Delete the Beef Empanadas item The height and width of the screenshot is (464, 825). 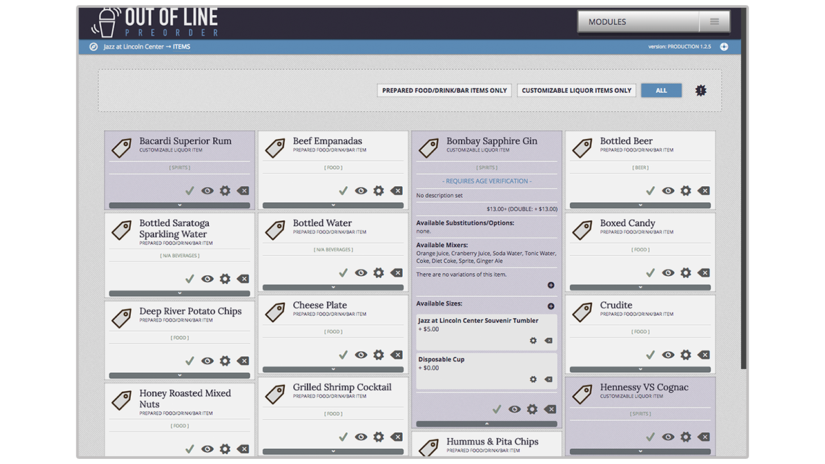coord(396,191)
